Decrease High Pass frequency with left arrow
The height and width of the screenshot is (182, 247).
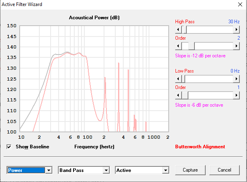[x=178, y=29]
